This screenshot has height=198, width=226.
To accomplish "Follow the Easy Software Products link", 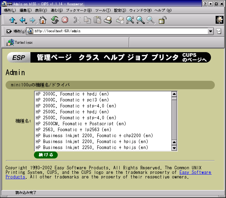I will [195, 172].
